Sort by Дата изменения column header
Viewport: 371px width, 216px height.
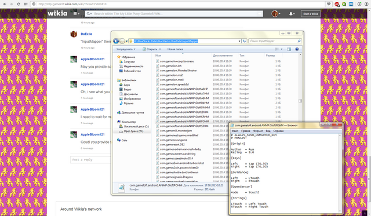coord(223,56)
